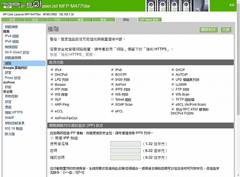The image size is (240, 177).
Task: Open Wi-Fi Direct 設定 in the sidebar
Action: (17, 52)
